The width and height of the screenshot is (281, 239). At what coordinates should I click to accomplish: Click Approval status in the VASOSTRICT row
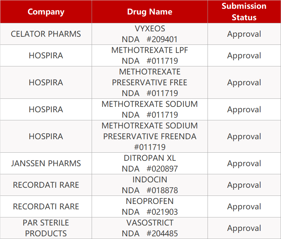click(x=244, y=228)
